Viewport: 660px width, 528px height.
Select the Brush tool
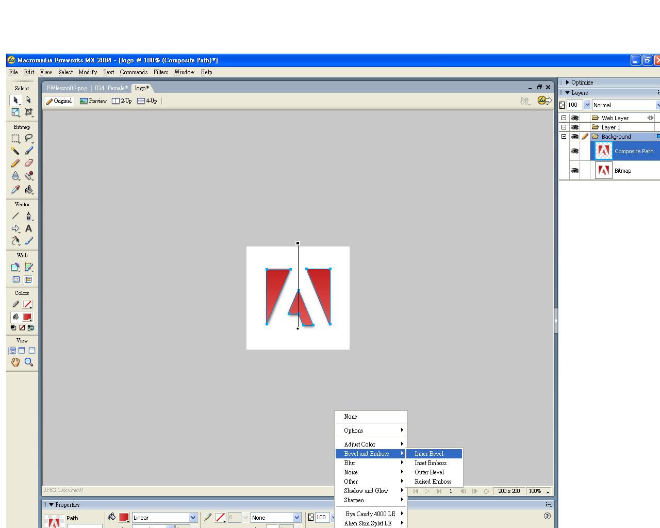(28, 151)
